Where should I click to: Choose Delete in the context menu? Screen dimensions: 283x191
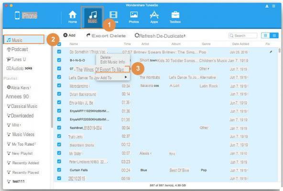[105, 57]
